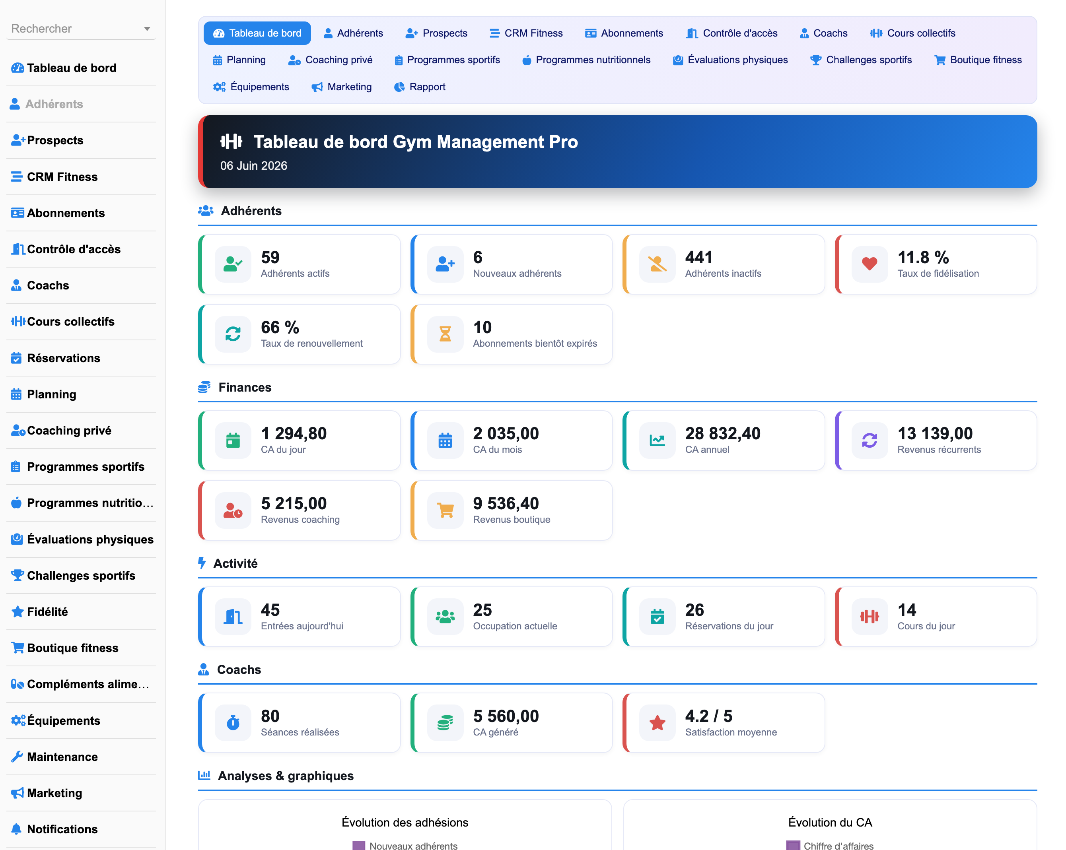This screenshot has width=1066, height=850.
Task: Toggle the Nouveaux adhérents legend swatch
Action: [358, 846]
